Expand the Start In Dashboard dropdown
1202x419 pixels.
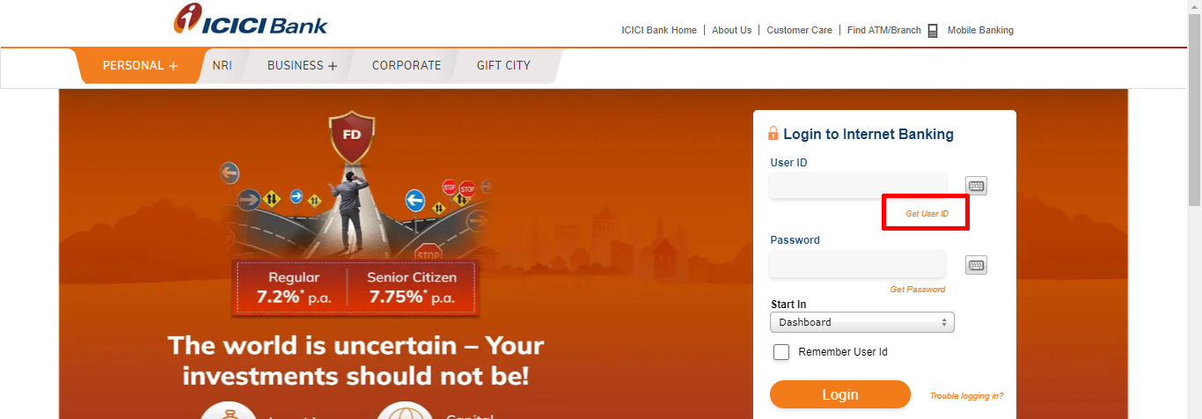tap(862, 322)
